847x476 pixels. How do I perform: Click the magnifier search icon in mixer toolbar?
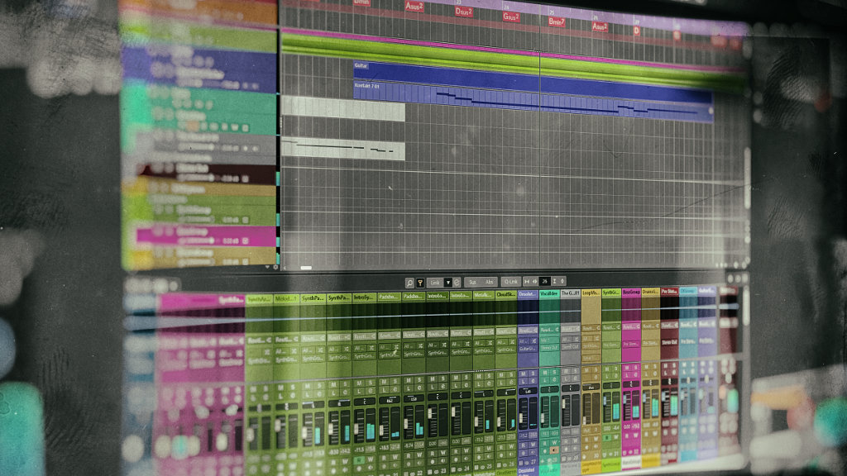pos(409,283)
